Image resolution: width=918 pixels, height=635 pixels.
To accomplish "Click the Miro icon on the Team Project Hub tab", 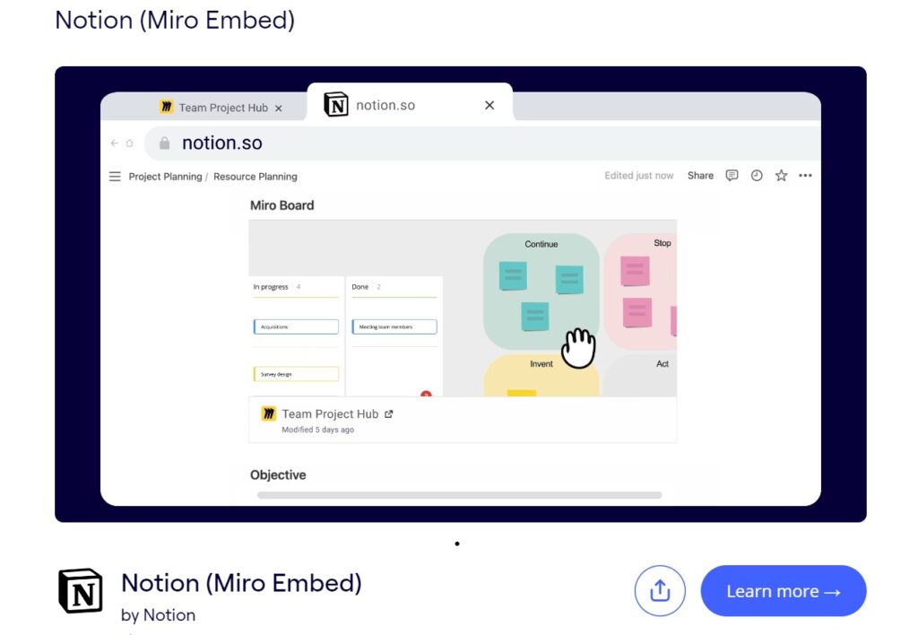I will click(166, 107).
